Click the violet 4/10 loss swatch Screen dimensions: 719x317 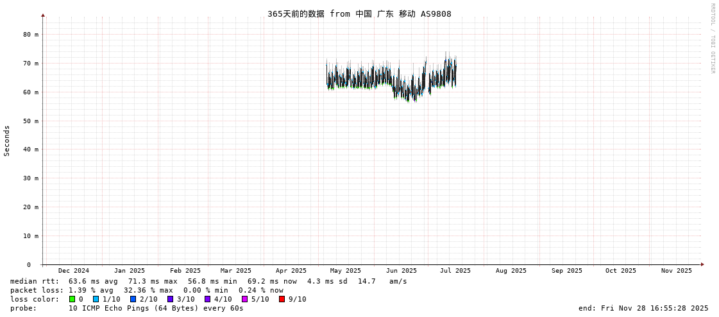click(207, 299)
